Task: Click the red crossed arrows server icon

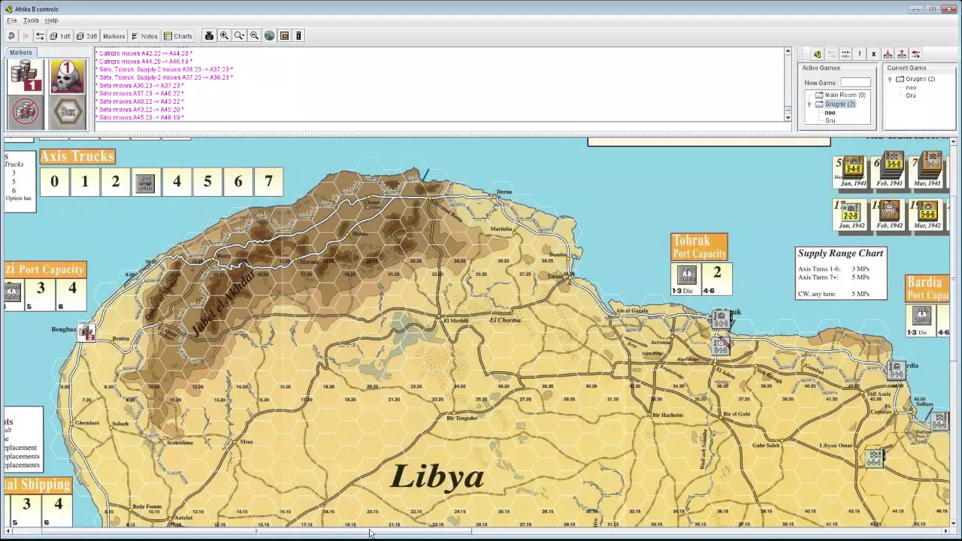Action: (x=916, y=54)
